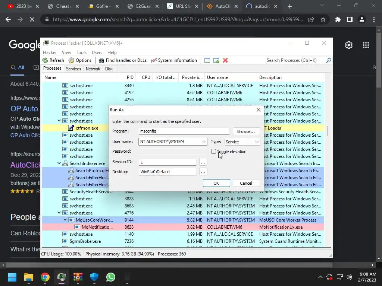The image size is (382, 286).
Task: Open System information graph button
Action: (x=174, y=60)
